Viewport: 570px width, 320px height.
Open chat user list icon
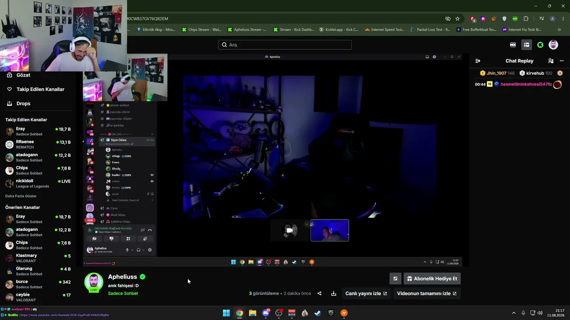(x=551, y=61)
